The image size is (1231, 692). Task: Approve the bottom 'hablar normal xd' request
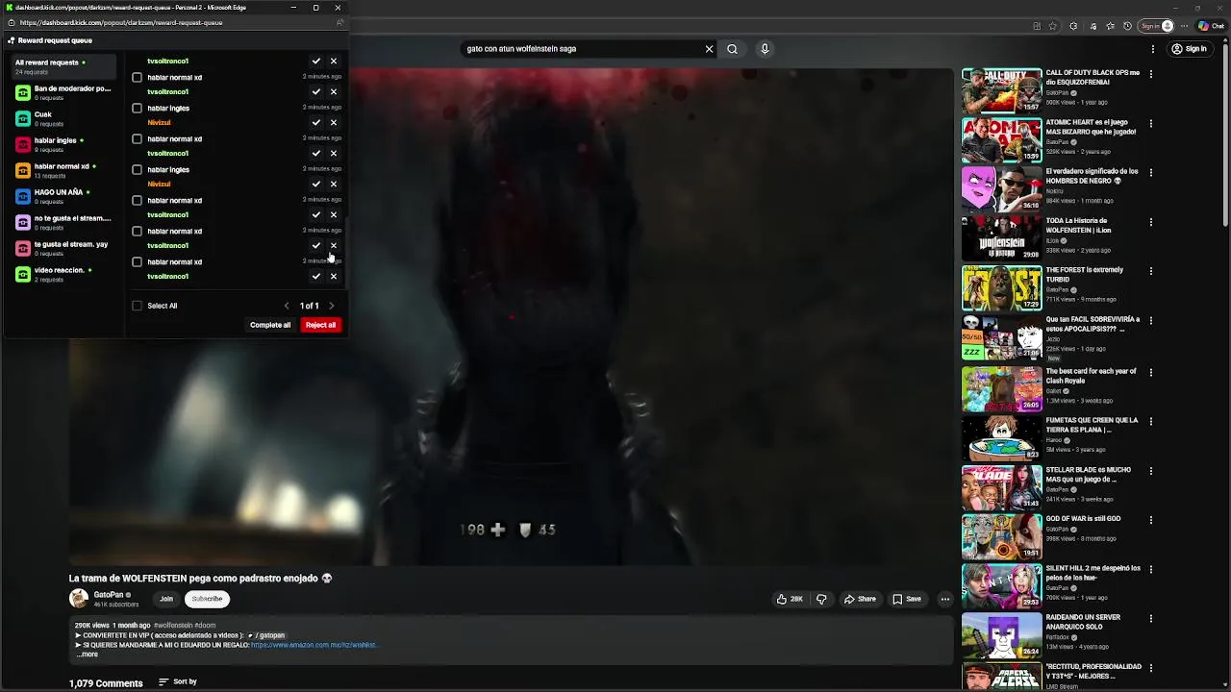315,277
